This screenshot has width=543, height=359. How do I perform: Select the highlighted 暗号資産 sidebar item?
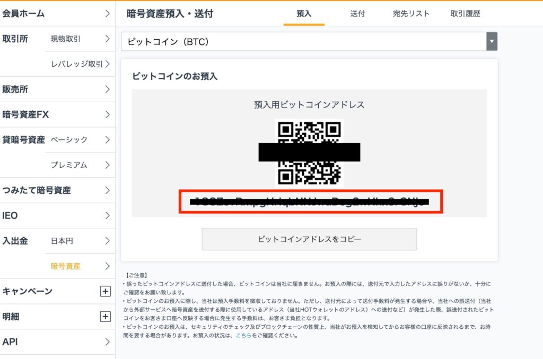pyautogui.click(x=65, y=266)
